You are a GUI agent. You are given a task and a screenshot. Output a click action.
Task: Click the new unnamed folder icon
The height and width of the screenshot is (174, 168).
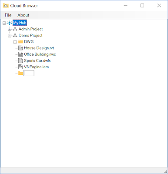click(x=20, y=73)
